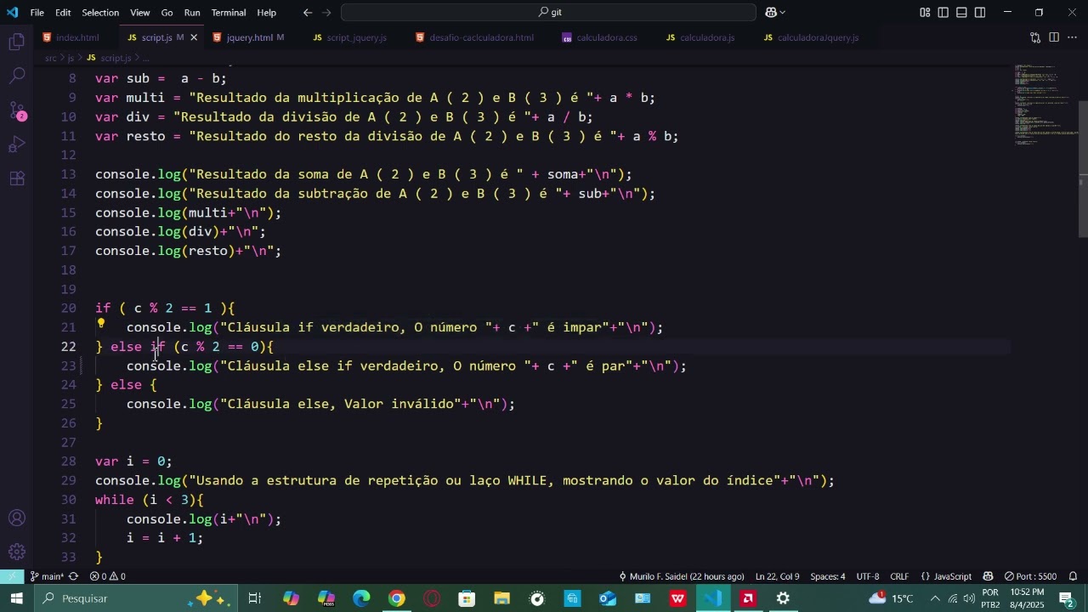The height and width of the screenshot is (612, 1088).
Task: Open the Windows Start menu
Action: coord(16,598)
